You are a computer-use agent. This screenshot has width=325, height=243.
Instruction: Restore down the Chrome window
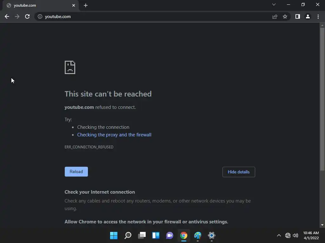[303, 4]
